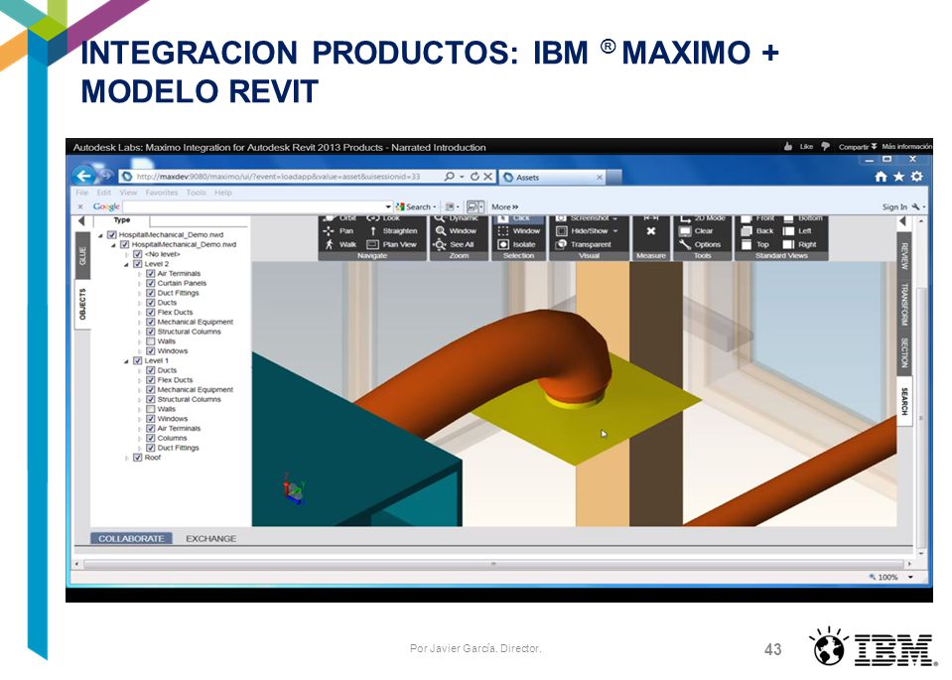The width and height of the screenshot is (952, 680).
Task: Click the XYZ axis orientation gizmo
Action: [294, 488]
